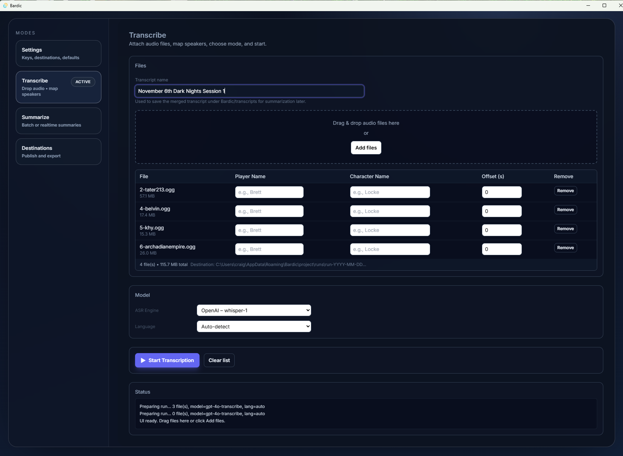
Task: Minimize the Bardic window
Action: 588,5
